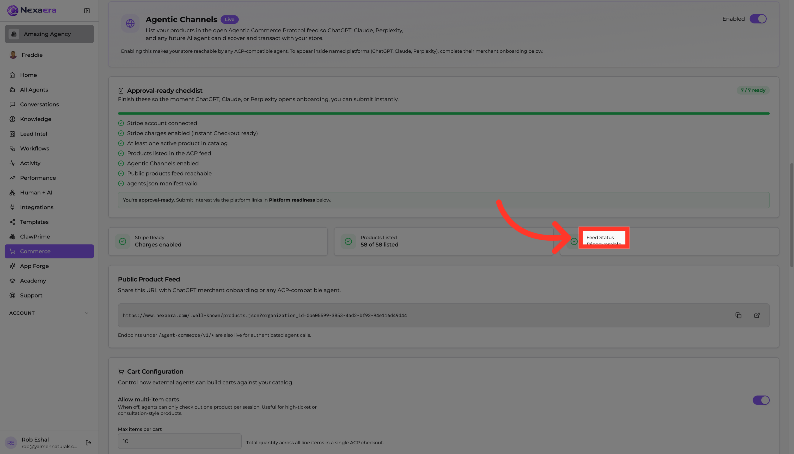Screen dimensions: 794x454
Task: Log out using the sign-out icon
Action: [89, 443]
